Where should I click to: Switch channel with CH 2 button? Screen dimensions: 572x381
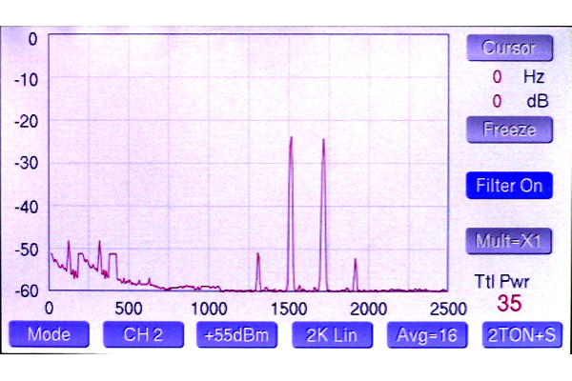[x=143, y=334]
